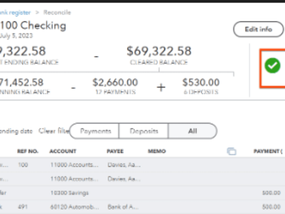Click Ref No. 491 cell
Screen dimensions: 285x214
coord(23,207)
